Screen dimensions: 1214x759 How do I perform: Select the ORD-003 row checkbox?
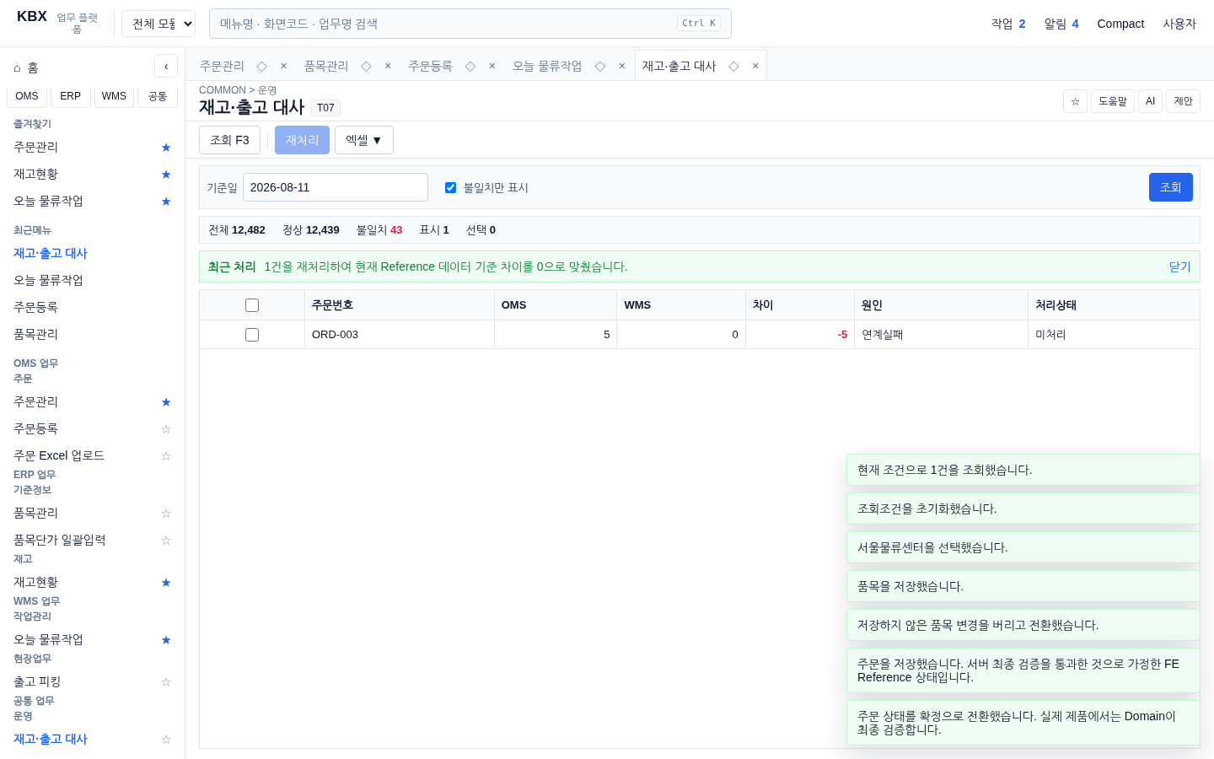(252, 335)
